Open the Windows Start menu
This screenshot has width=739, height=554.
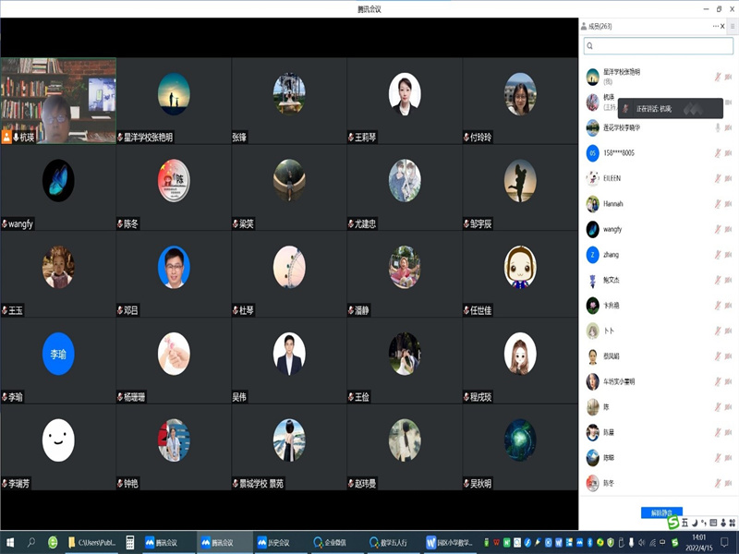click(10, 543)
